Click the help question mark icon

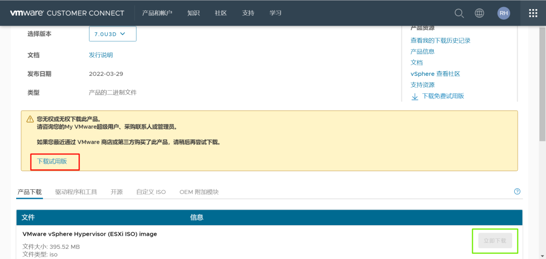tap(517, 191)
